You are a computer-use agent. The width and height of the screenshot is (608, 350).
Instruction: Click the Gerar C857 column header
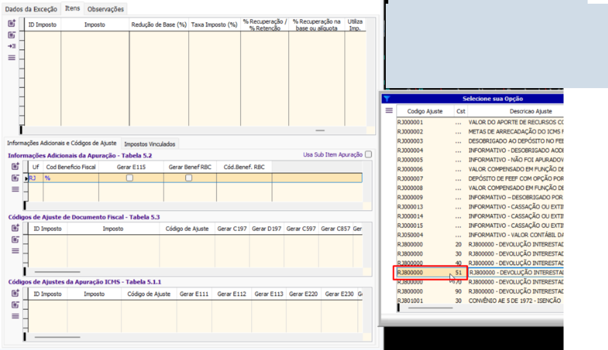point(336,229)
